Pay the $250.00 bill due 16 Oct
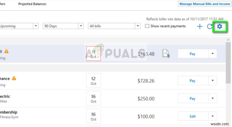Screen dimensions: 232x127 [x=193, y=99]
